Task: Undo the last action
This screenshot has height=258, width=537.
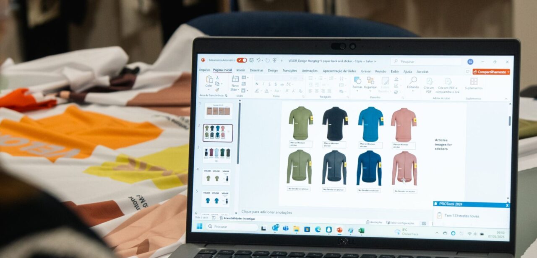Action: tap(258, 60)
